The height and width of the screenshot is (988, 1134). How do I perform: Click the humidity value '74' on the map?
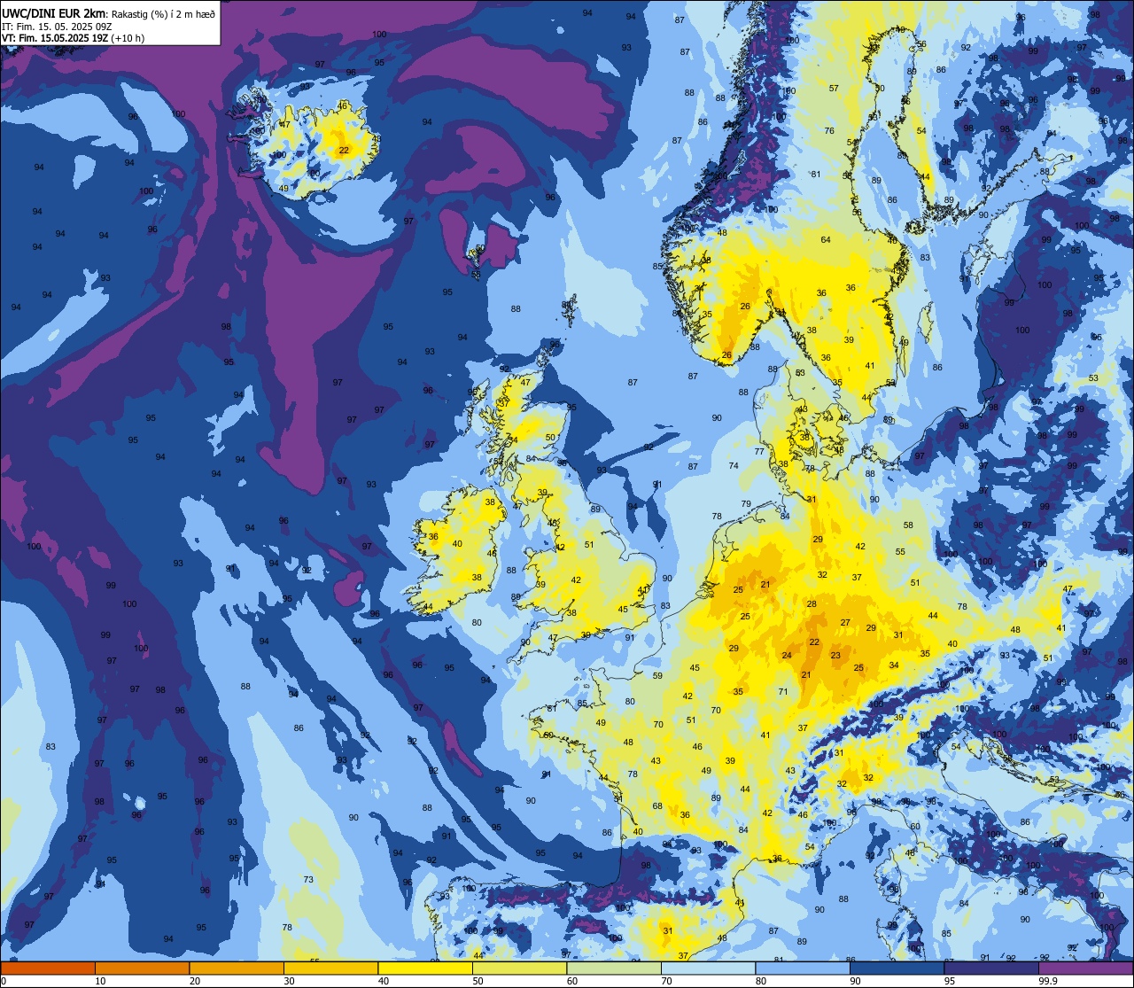point(734,466)
